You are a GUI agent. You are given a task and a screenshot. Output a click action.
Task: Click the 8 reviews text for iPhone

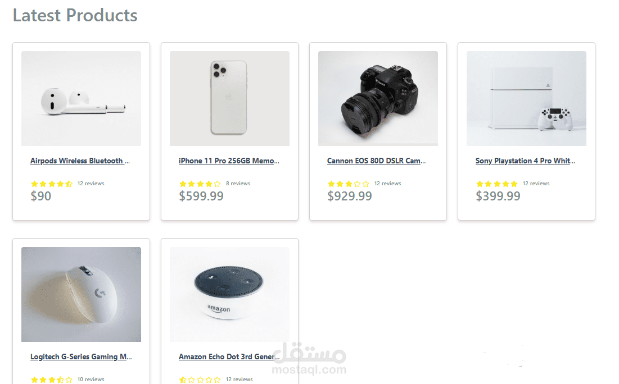(238, 184)
